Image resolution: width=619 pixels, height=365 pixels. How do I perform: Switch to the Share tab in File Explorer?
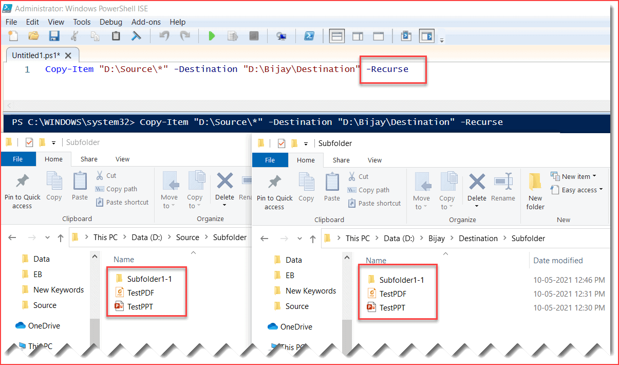341,160
